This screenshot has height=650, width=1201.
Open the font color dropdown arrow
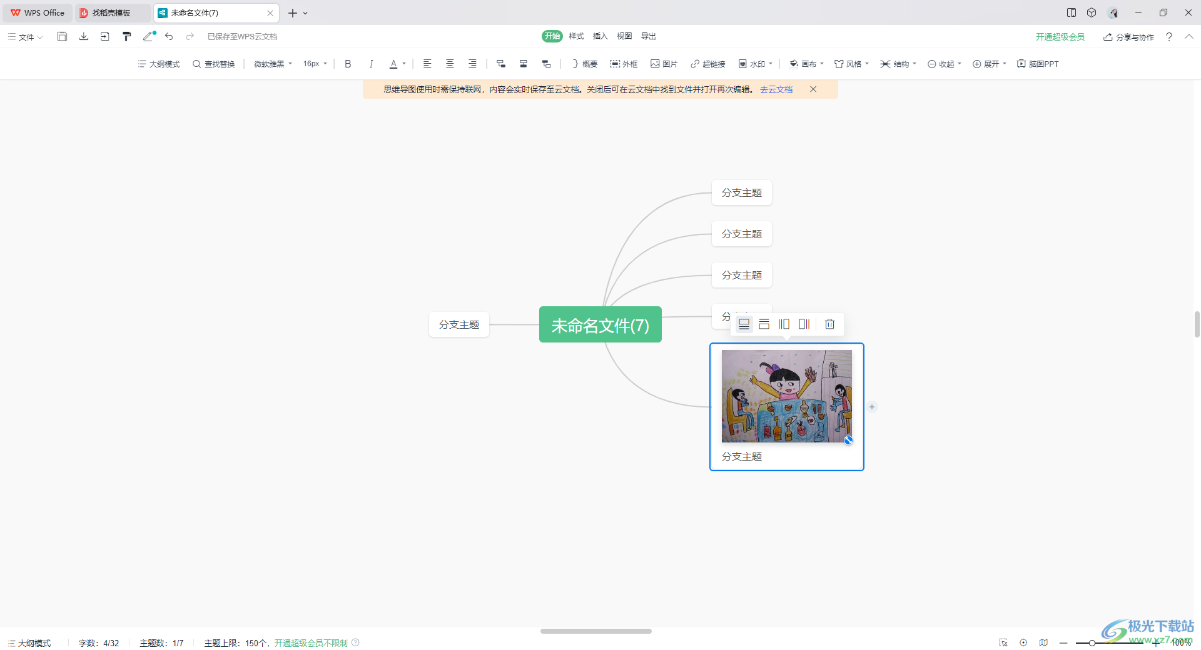pos(404,64)
